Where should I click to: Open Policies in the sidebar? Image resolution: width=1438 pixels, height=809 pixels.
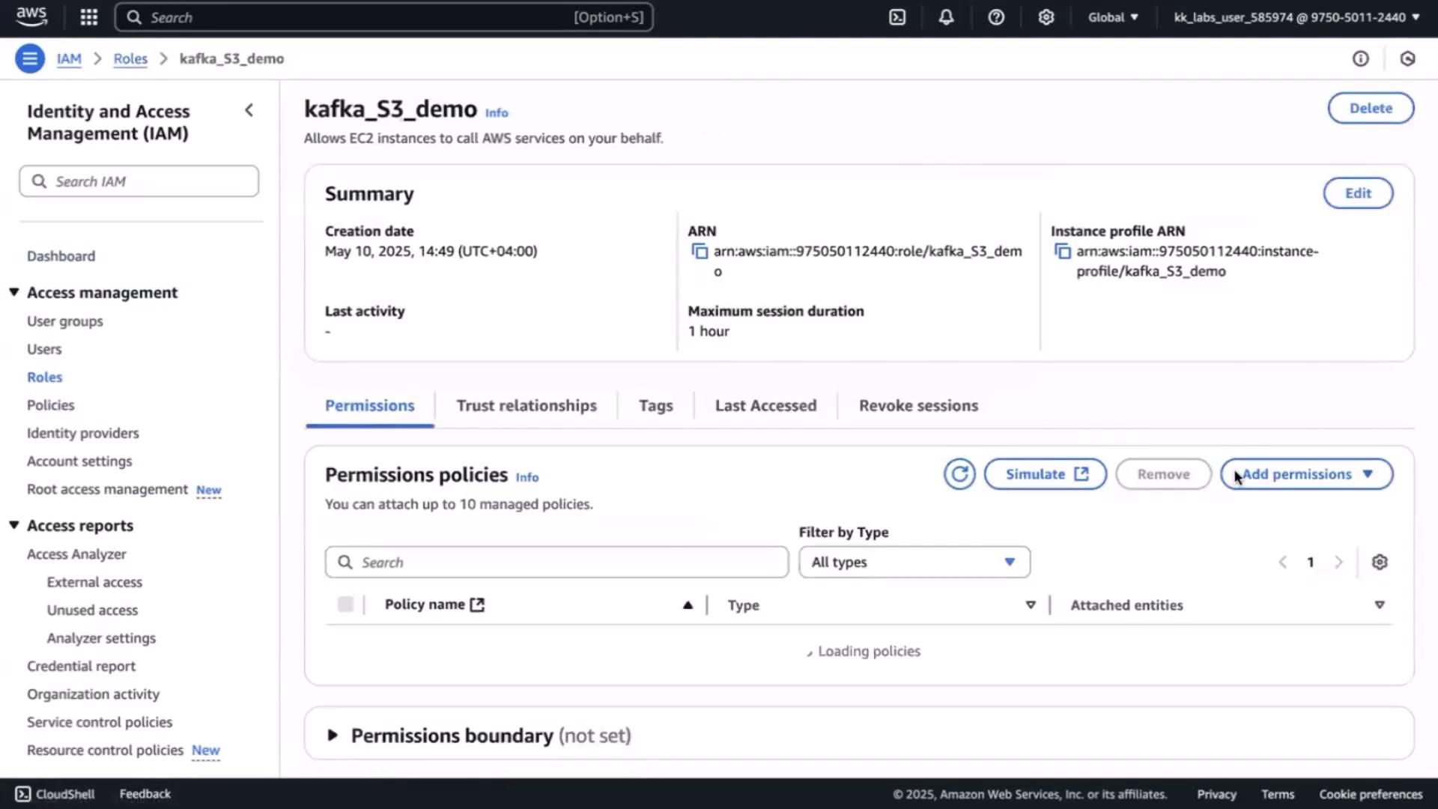click(51, 405)
